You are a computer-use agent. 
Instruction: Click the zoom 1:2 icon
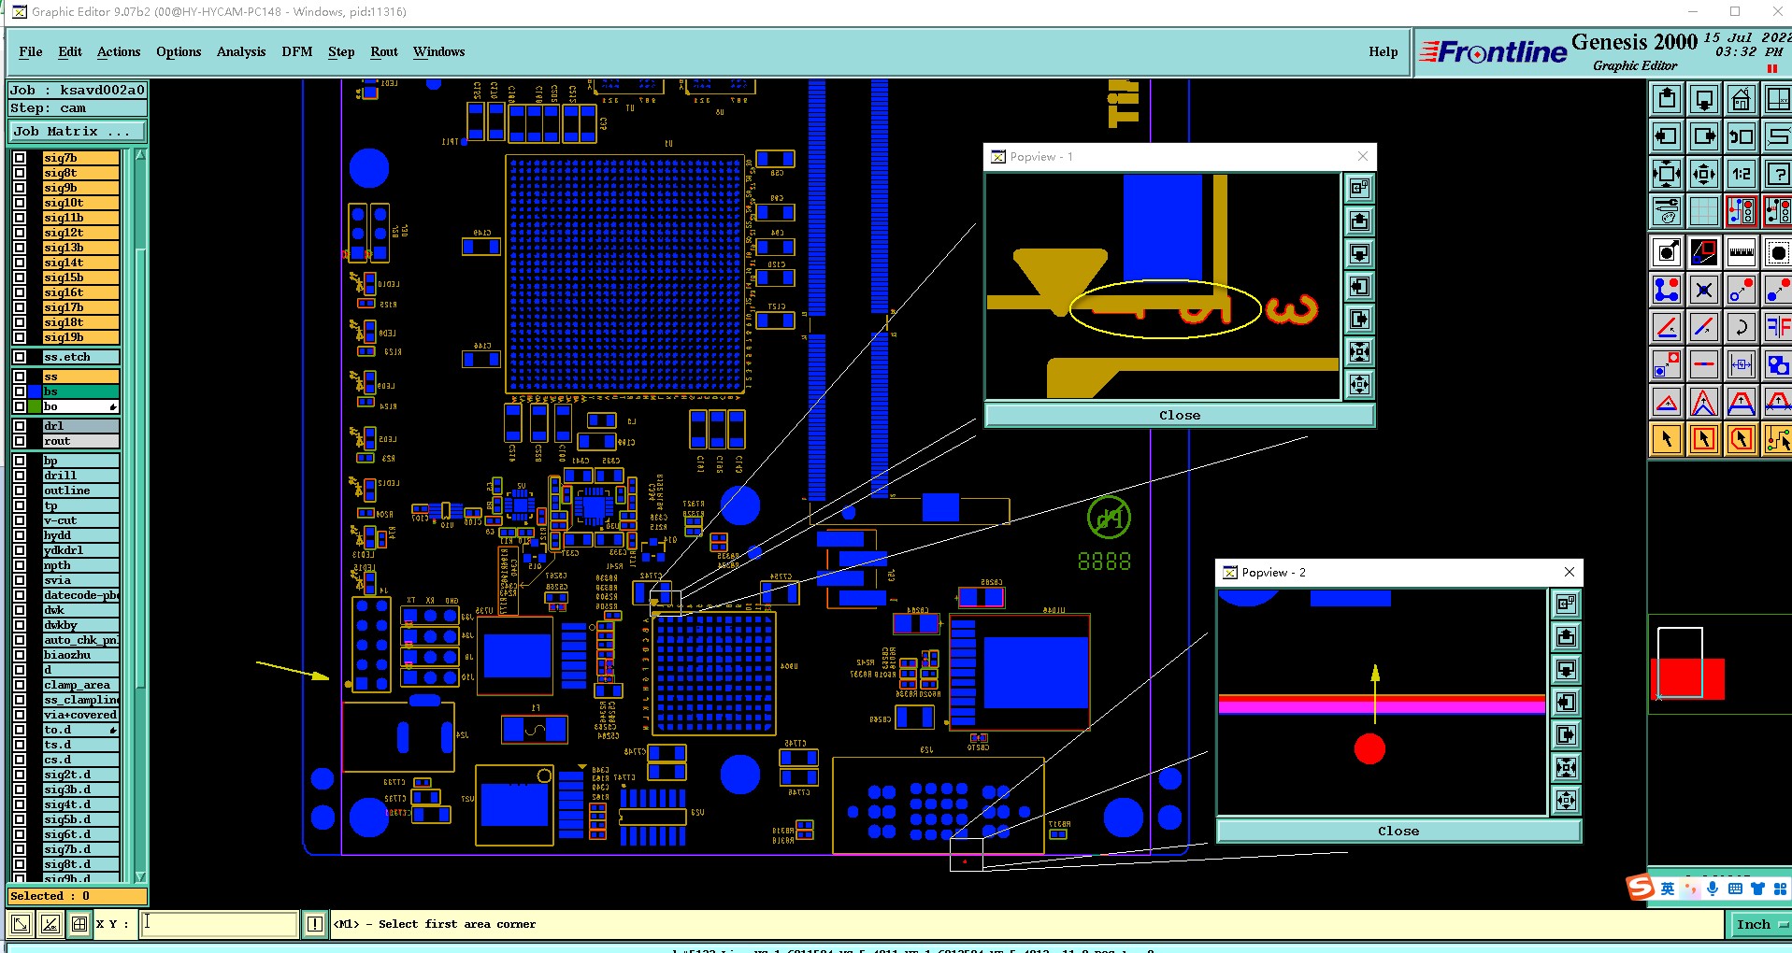click(x=1741, y=174)
